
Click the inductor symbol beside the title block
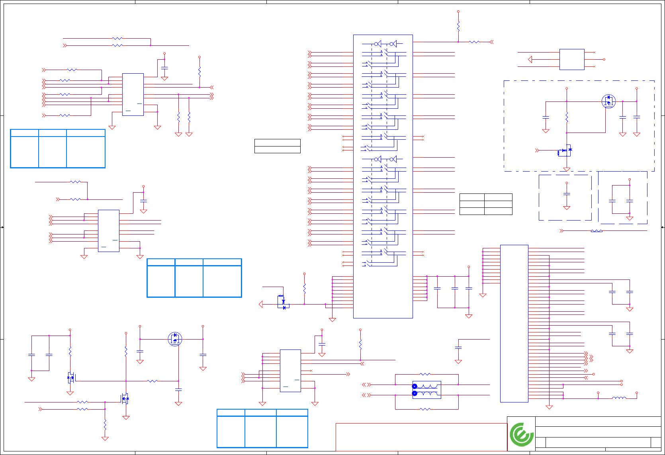[619, 398]
